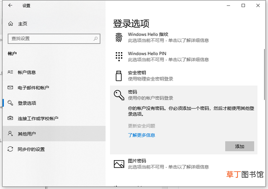Expand 图片密码 option
This screenshot has height=189, width=268.
tap(183, 164)
